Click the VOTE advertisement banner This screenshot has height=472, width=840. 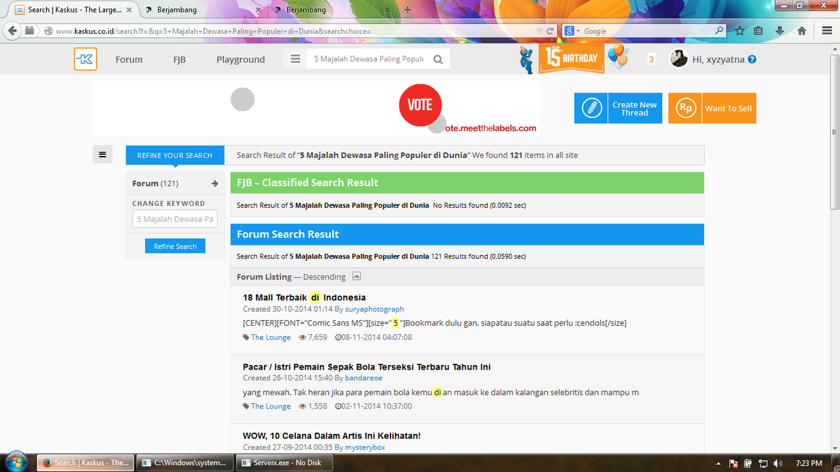click(x=316, y=108)
